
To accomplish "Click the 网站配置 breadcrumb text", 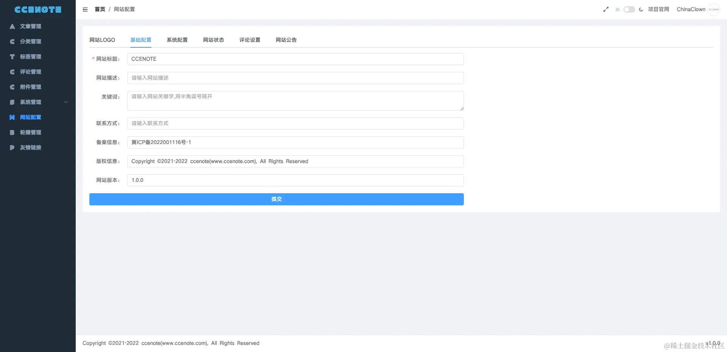I will [124, 9].
